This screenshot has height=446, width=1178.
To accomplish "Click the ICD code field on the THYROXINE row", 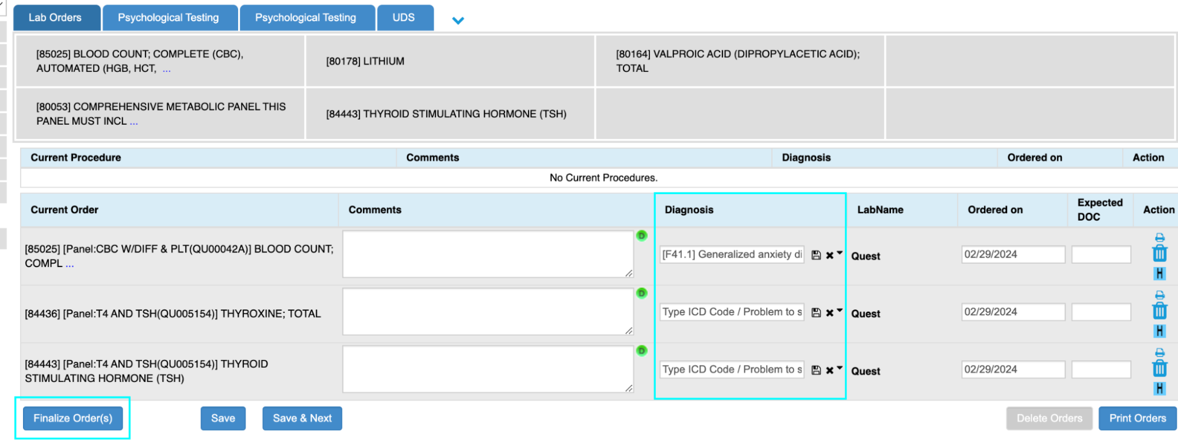I will pyautogui.click(x=731, y=312).
